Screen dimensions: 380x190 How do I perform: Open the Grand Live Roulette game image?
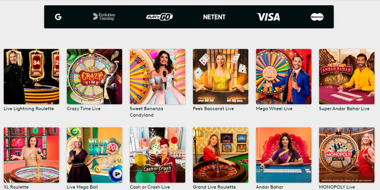[x=220, y=155]
